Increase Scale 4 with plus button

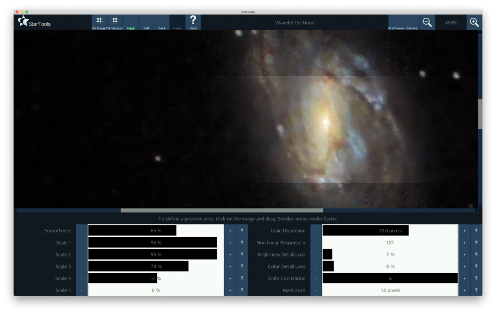click(x=230, y=279)
